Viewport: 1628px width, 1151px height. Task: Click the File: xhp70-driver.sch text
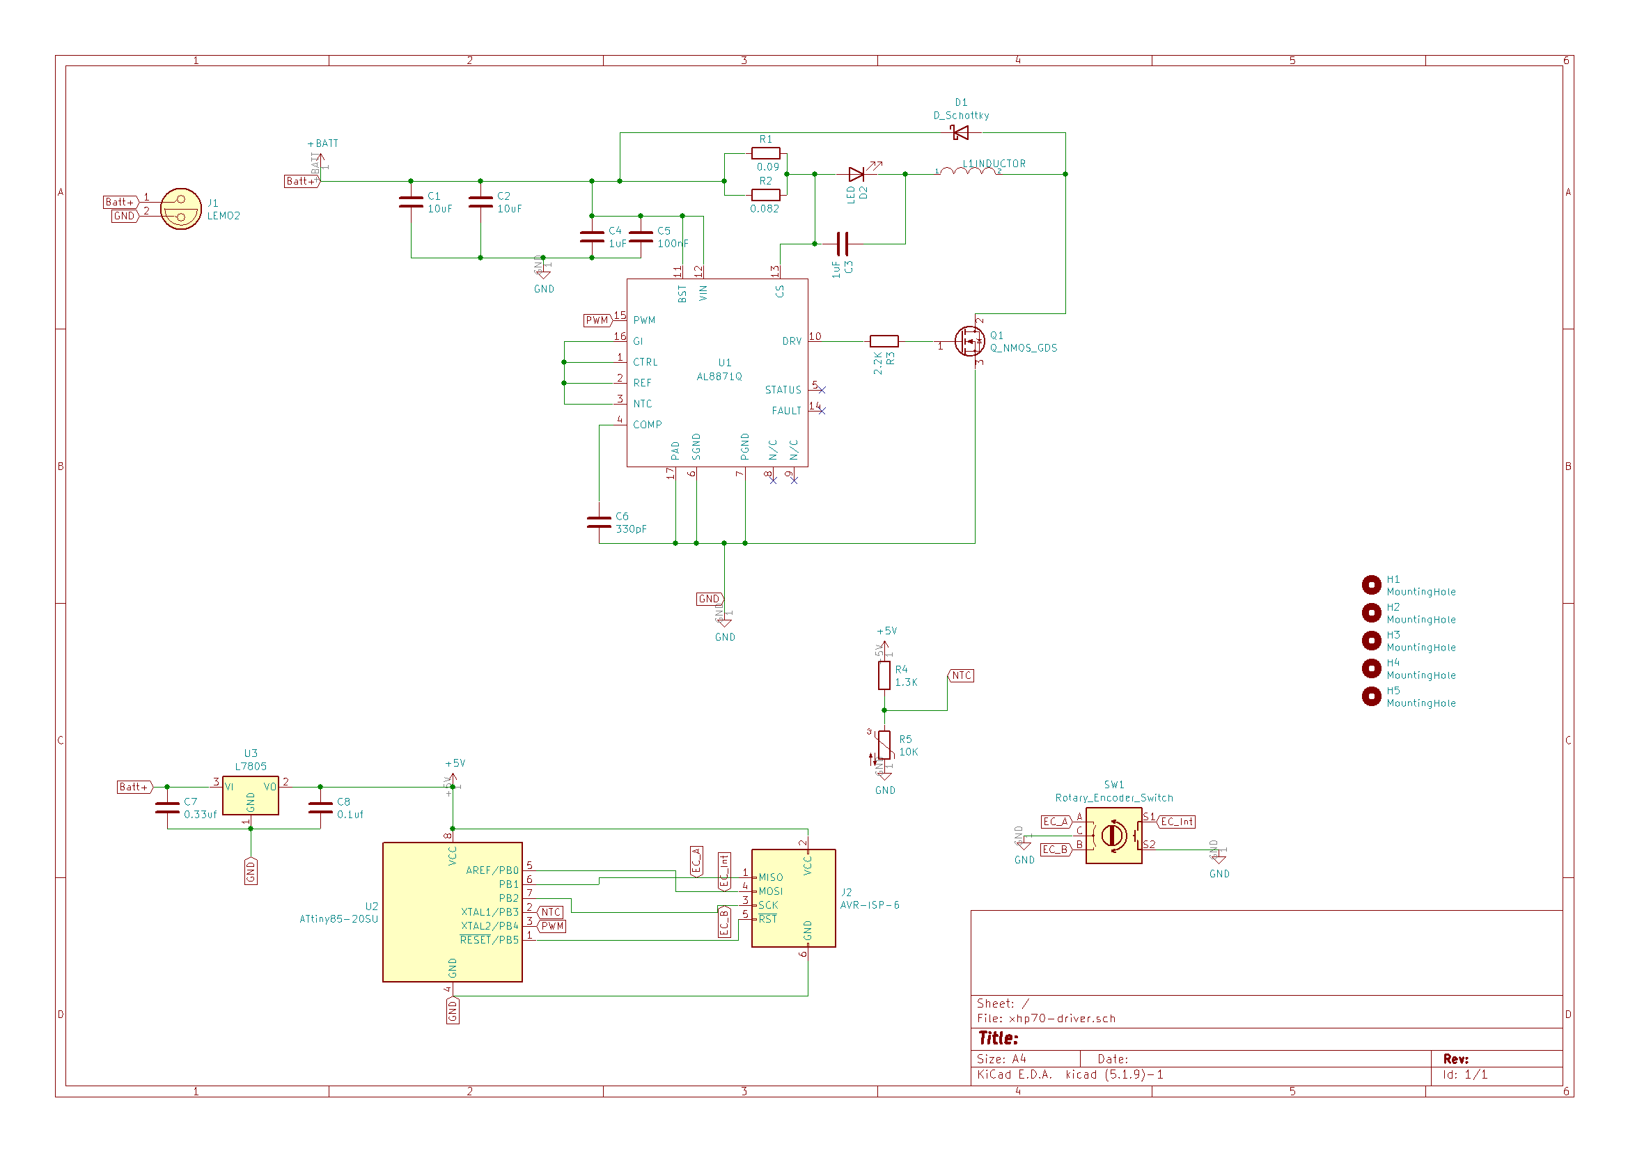point(1046,1019)
